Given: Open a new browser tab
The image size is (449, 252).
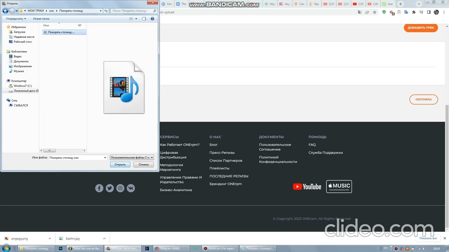Looking at the screenshot, I should [401, 4].
